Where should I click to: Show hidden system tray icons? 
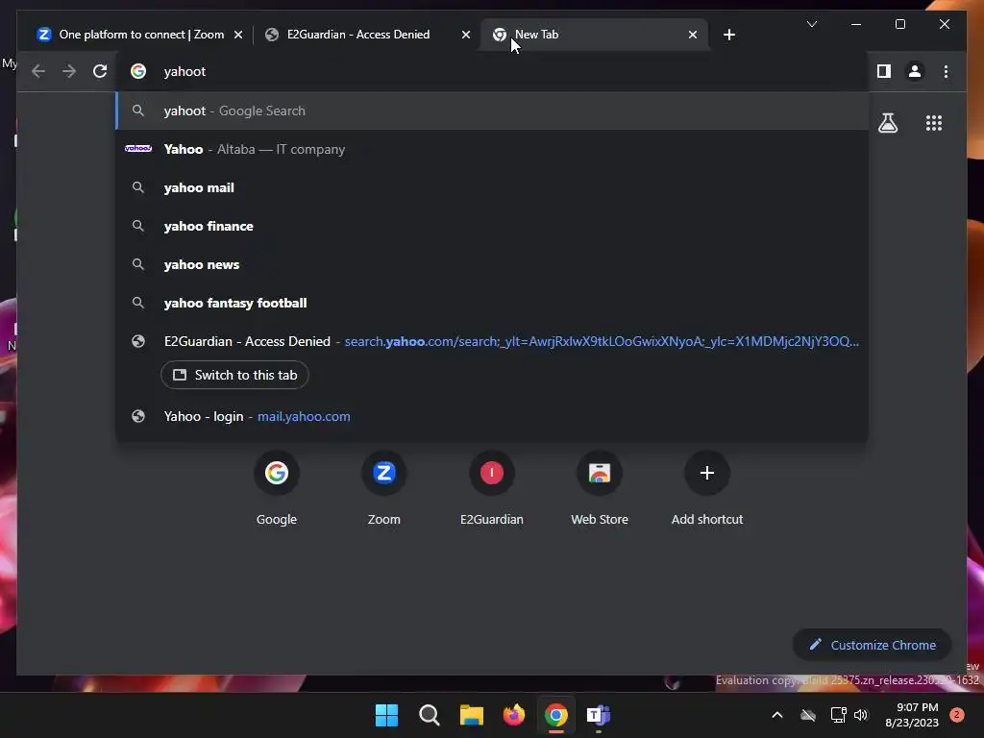click(x=776, y=715)
